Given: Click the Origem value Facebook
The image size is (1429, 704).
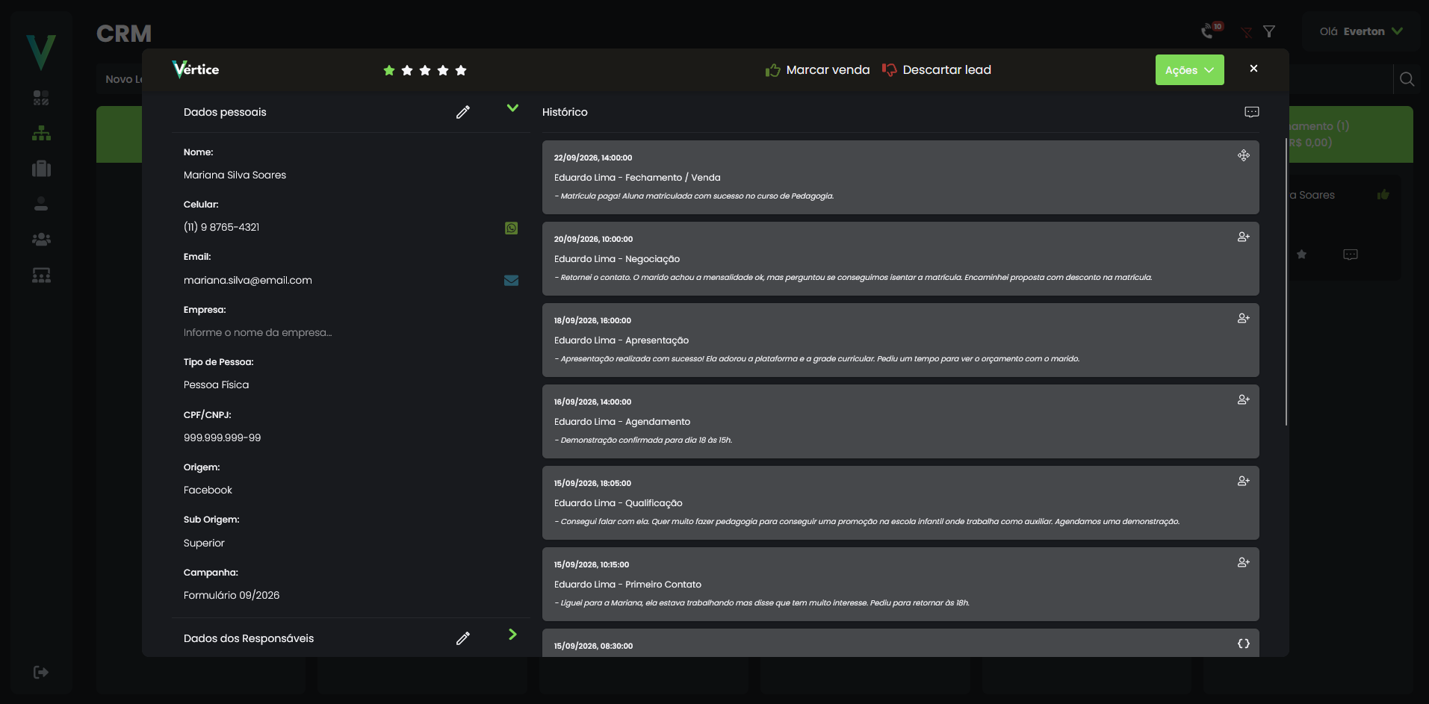Looking at the screenshot, I should [x=208, y=490].
